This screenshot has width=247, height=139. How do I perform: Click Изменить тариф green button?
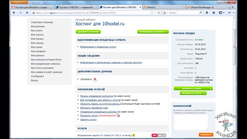pos(193,88)
